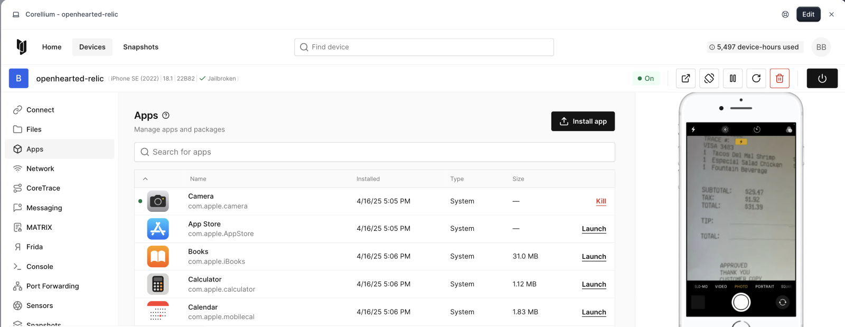Open MATRIX in the sidebar

coord(59,227)
